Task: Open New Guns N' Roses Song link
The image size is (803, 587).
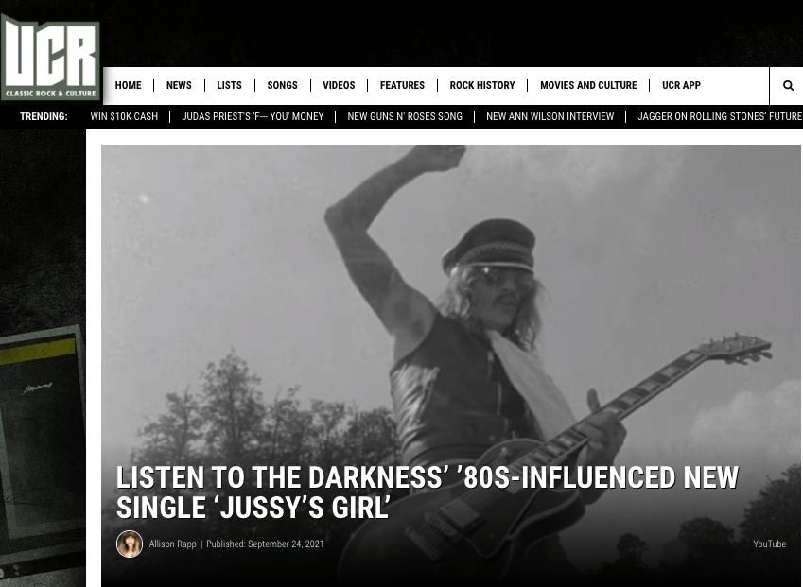Action: [x=405, y=116]
